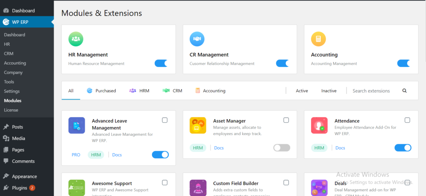Click the Custom Field Builder icon
This screenshot has height=196, width=426.
198,188
